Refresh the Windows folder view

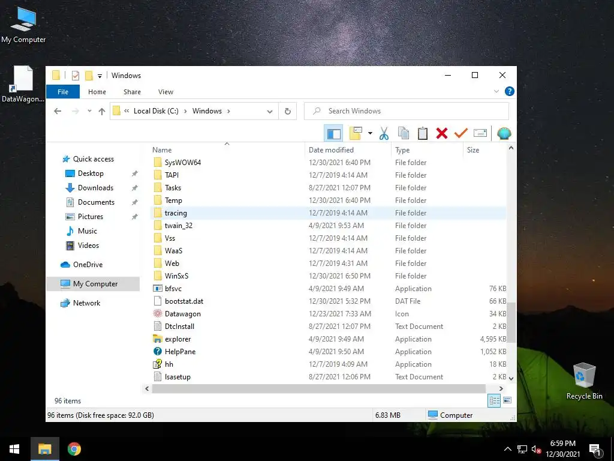[x=287, y=111]
